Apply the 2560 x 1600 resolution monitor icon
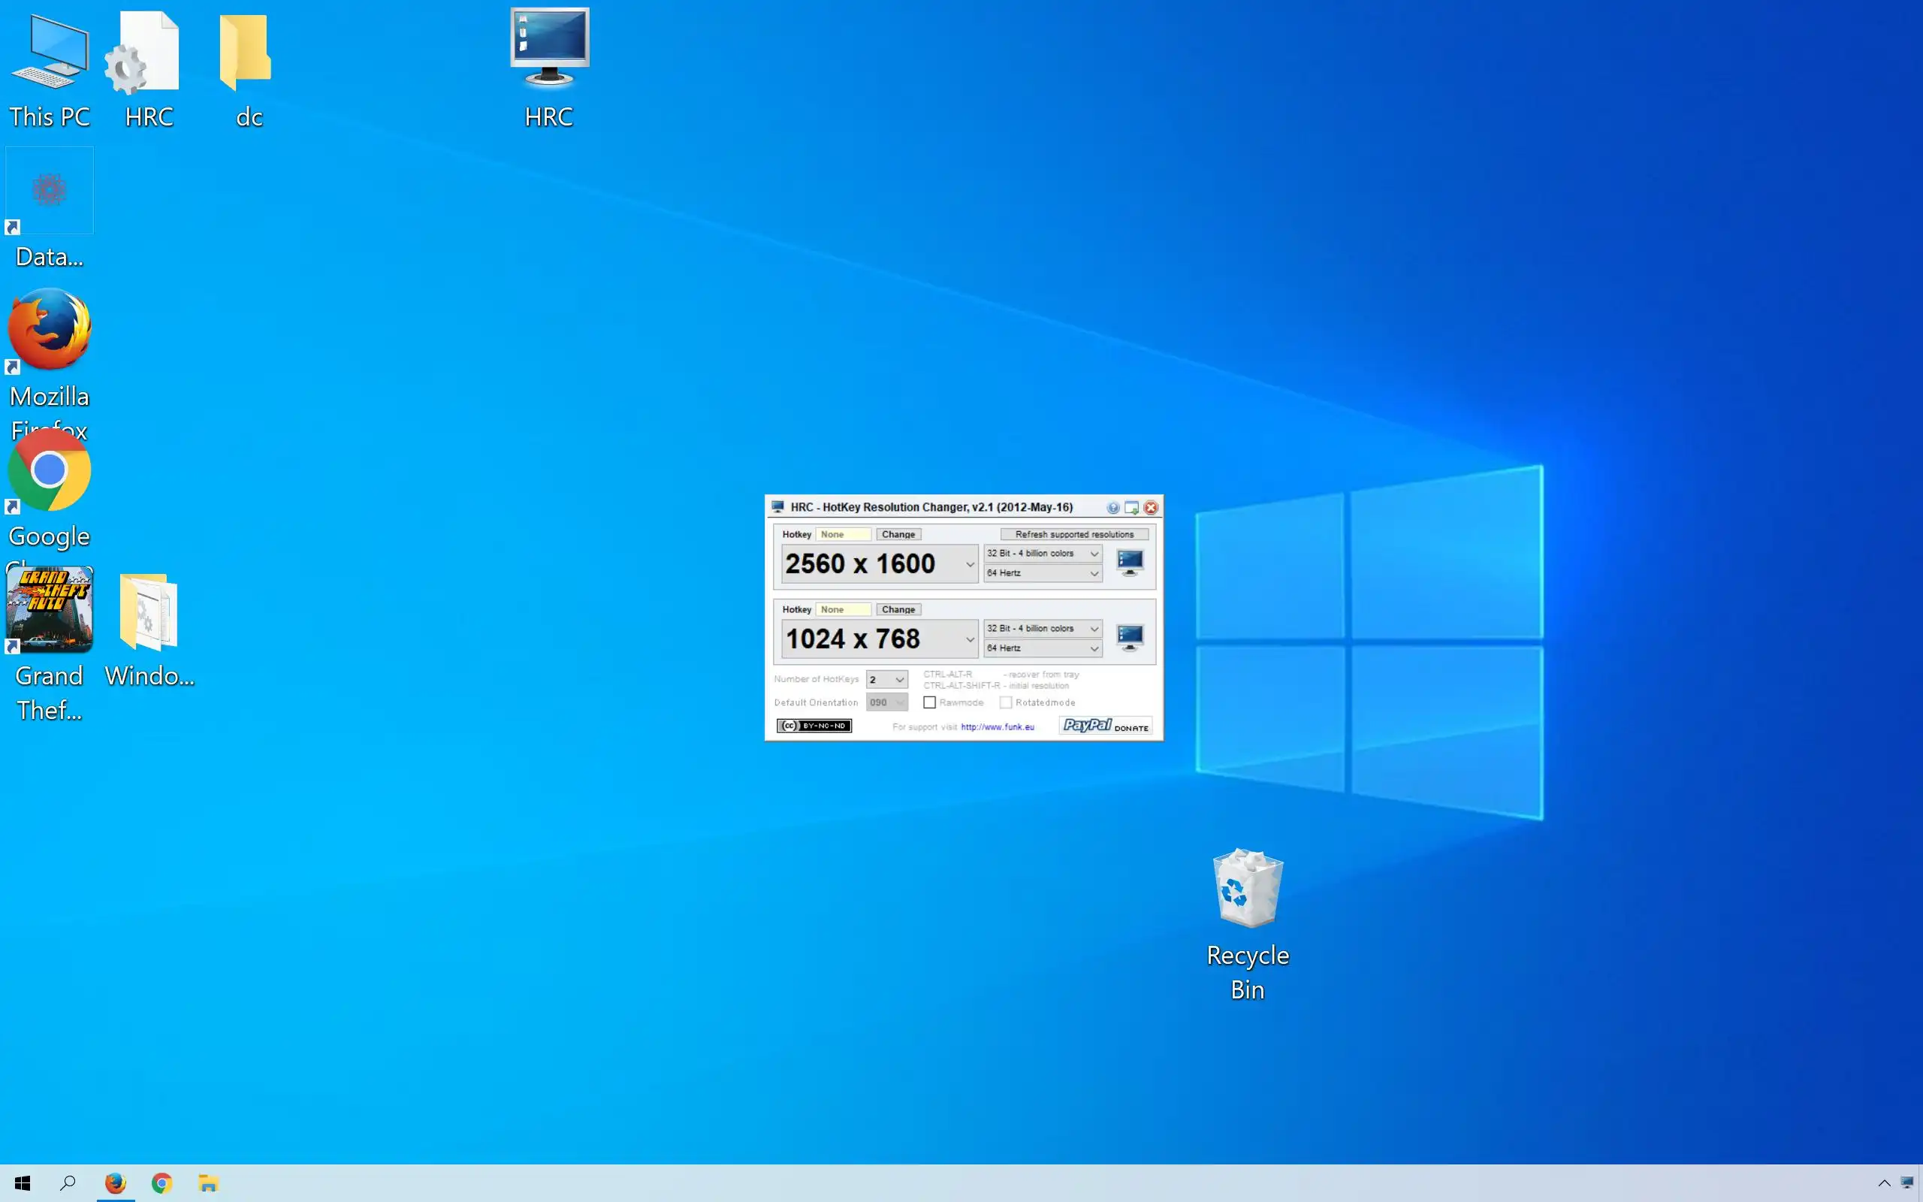 click(1129, 562)
